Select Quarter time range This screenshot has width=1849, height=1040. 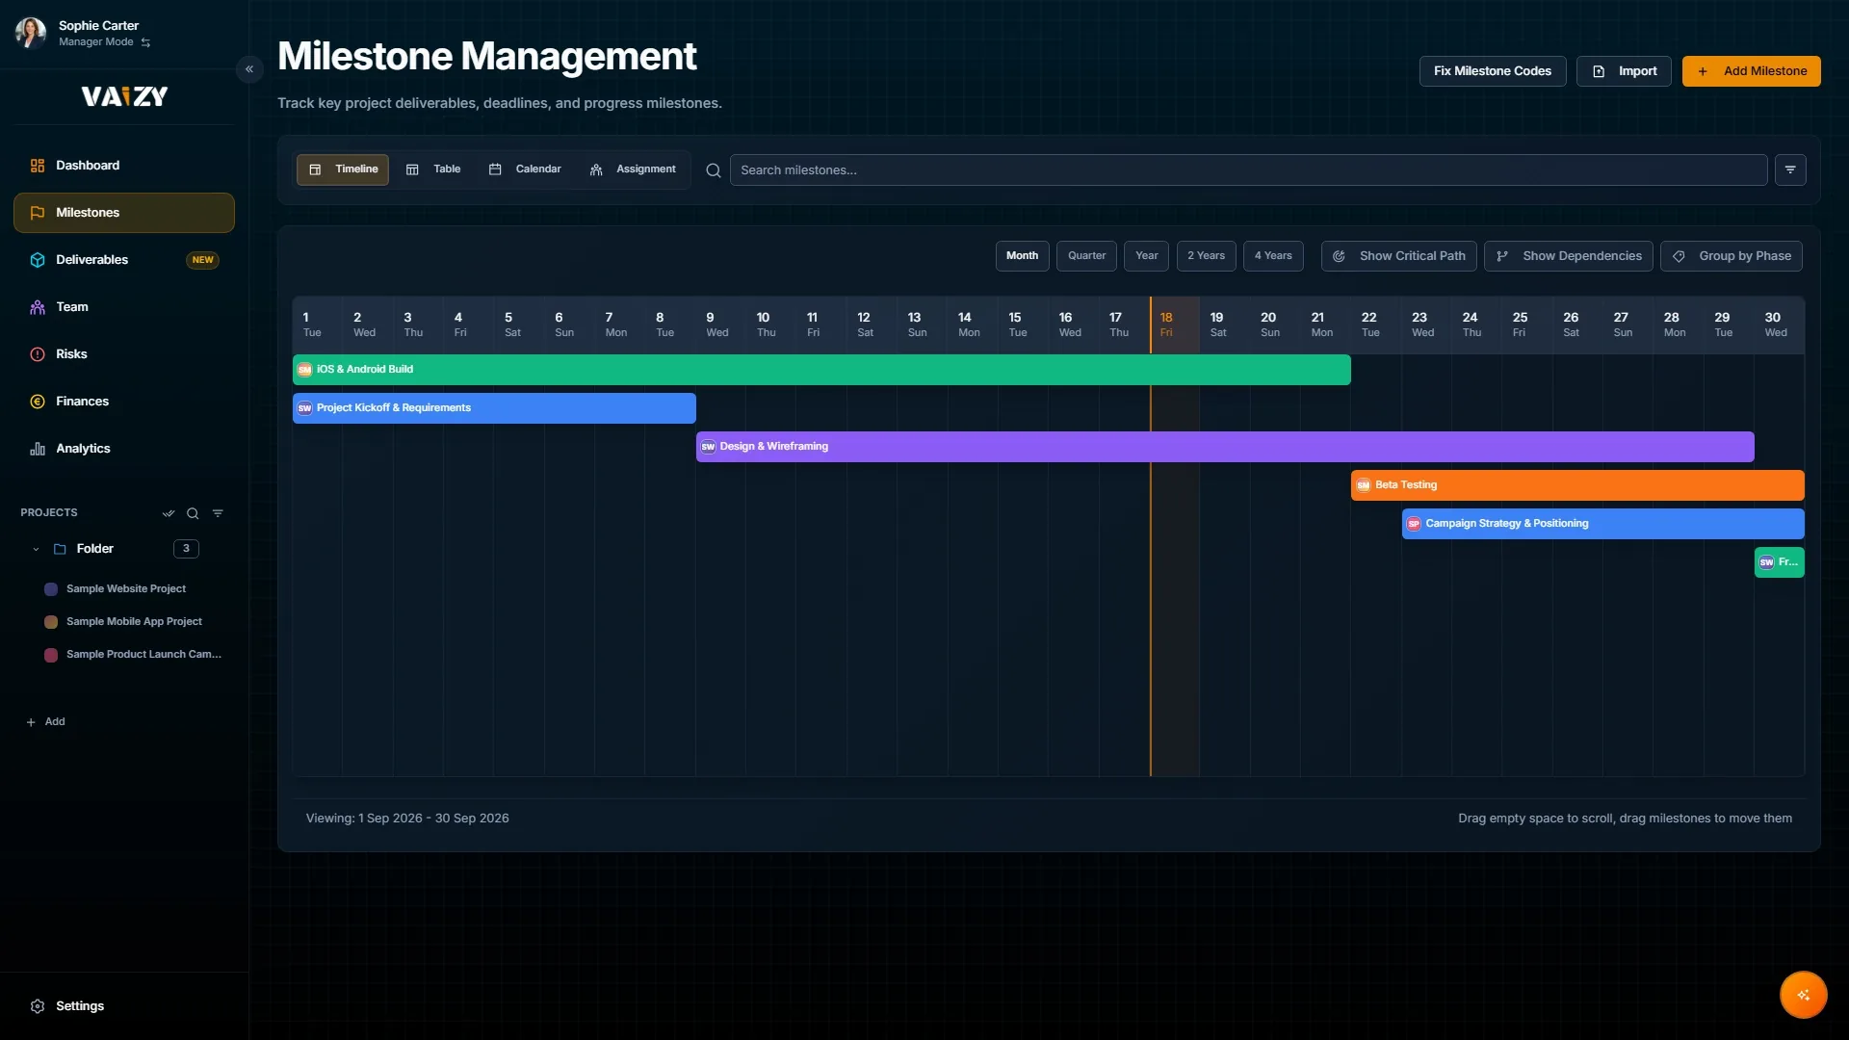[1086, 256]
